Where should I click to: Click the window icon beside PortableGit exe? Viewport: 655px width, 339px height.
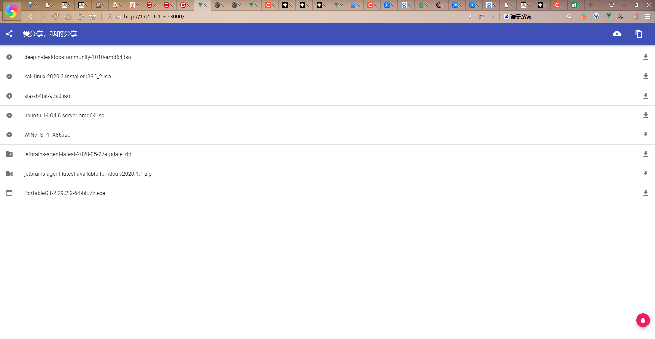pyautogui.click(x=9, y=193)
